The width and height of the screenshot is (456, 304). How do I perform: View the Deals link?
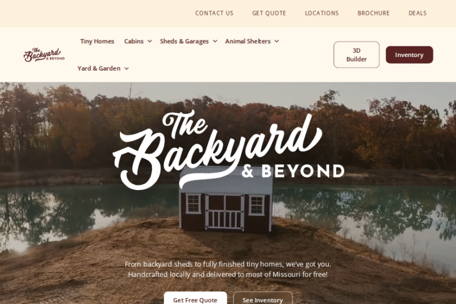417,13
